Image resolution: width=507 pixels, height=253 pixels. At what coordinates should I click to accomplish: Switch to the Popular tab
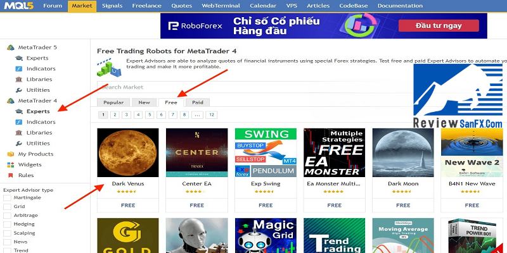(x=113, y=102)
